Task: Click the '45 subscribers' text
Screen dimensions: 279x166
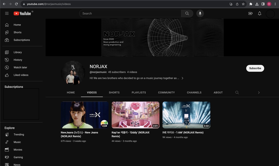Action: click(x=117, y=72)
